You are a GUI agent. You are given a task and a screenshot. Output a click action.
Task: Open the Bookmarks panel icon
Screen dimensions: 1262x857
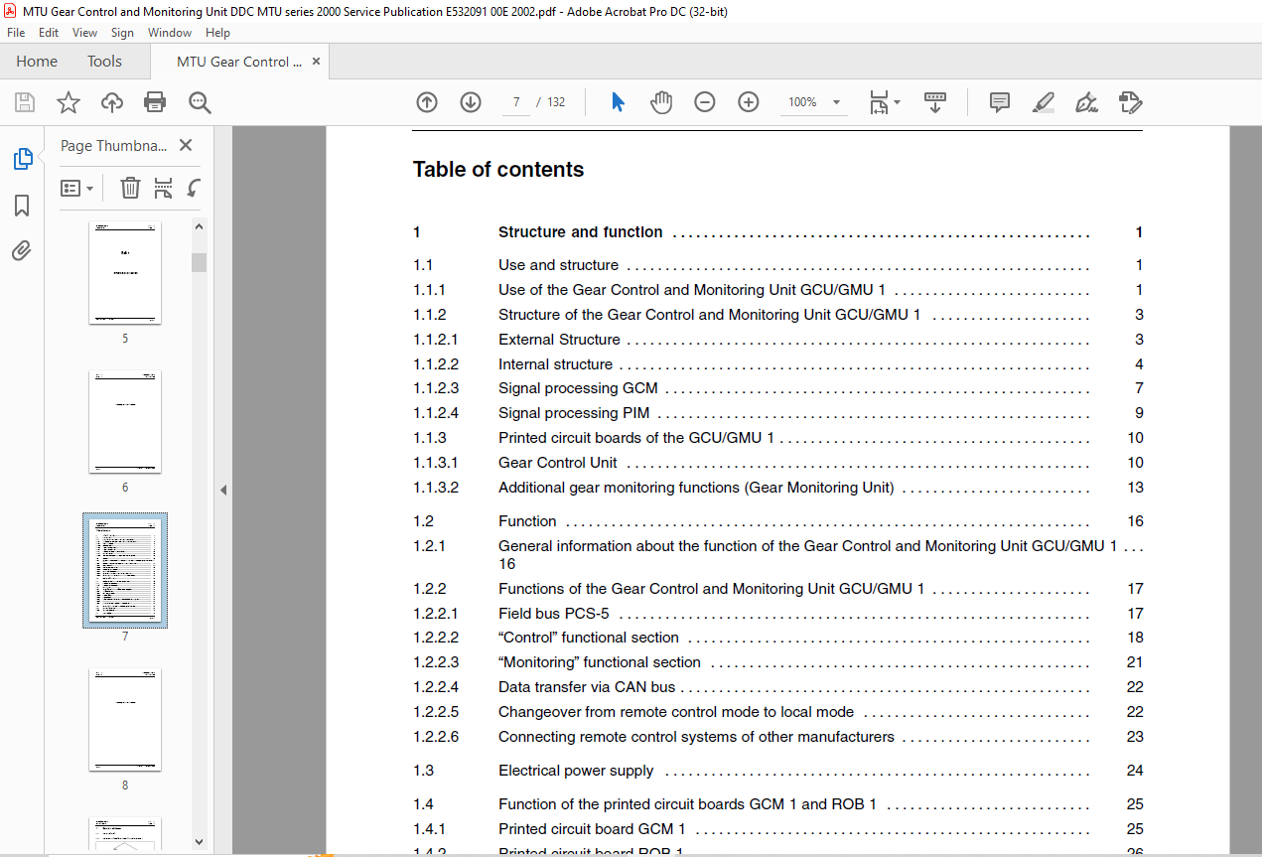22,206
